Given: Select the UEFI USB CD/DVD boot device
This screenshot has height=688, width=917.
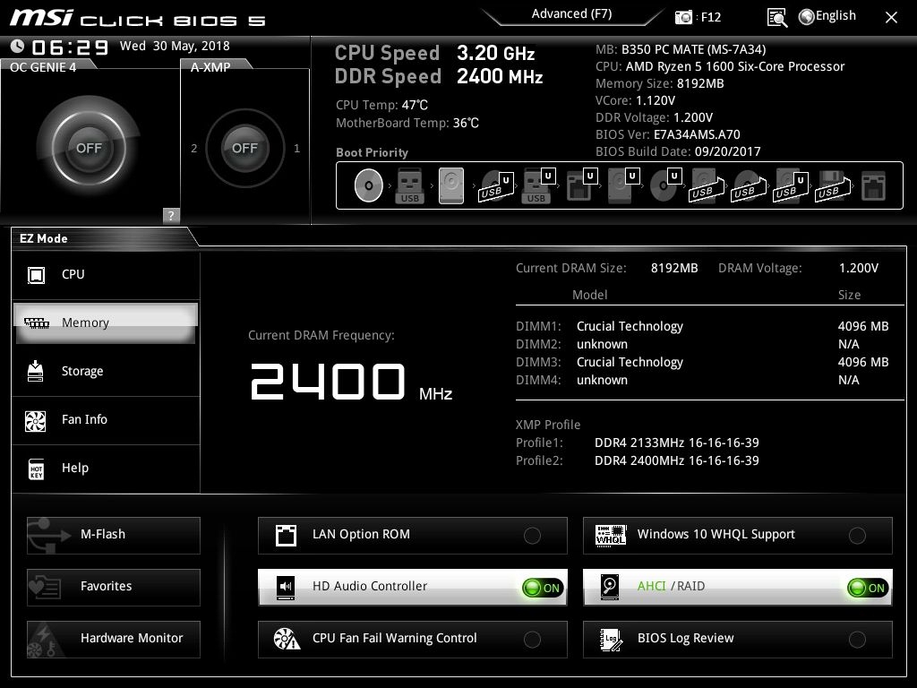Looking at the screenshot, I should tap(496, 185).
